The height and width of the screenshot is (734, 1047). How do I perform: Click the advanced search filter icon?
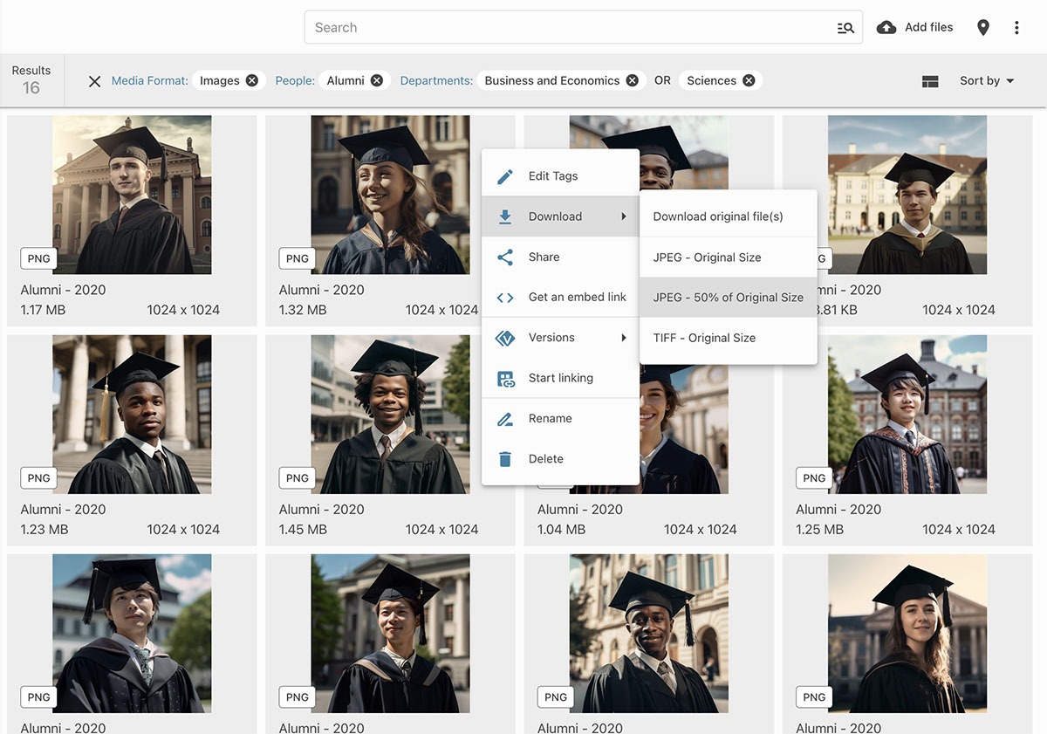click(x=845, y=28)
